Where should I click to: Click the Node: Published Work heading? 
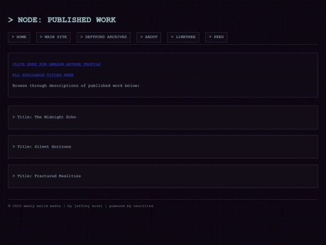[62, 20]
